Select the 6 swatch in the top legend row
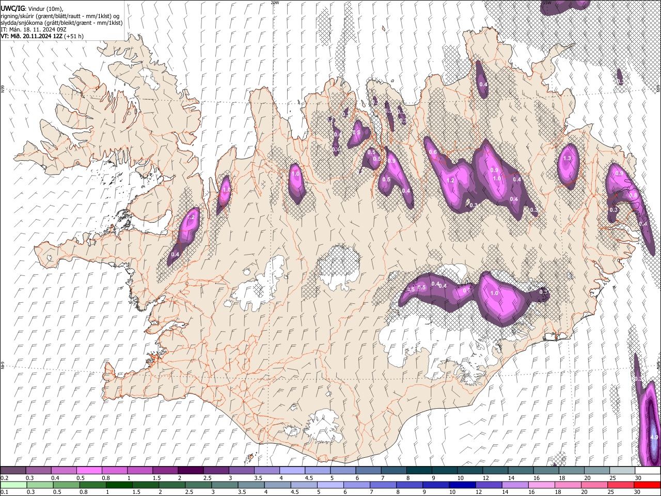661x496 pixels. (x=368, y=470)
